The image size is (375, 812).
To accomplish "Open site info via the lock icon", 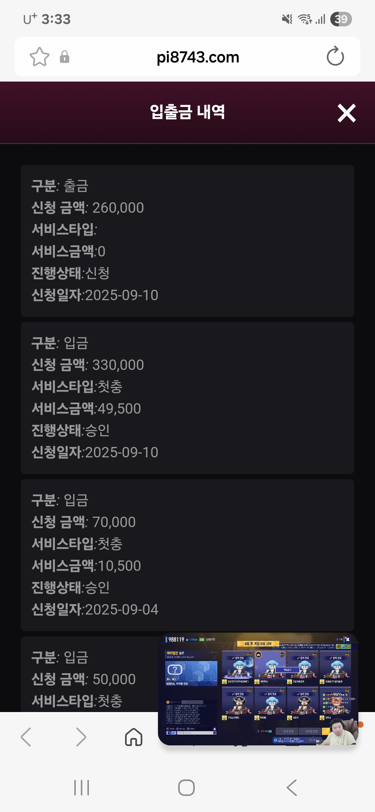I will (x=65, y=57).
